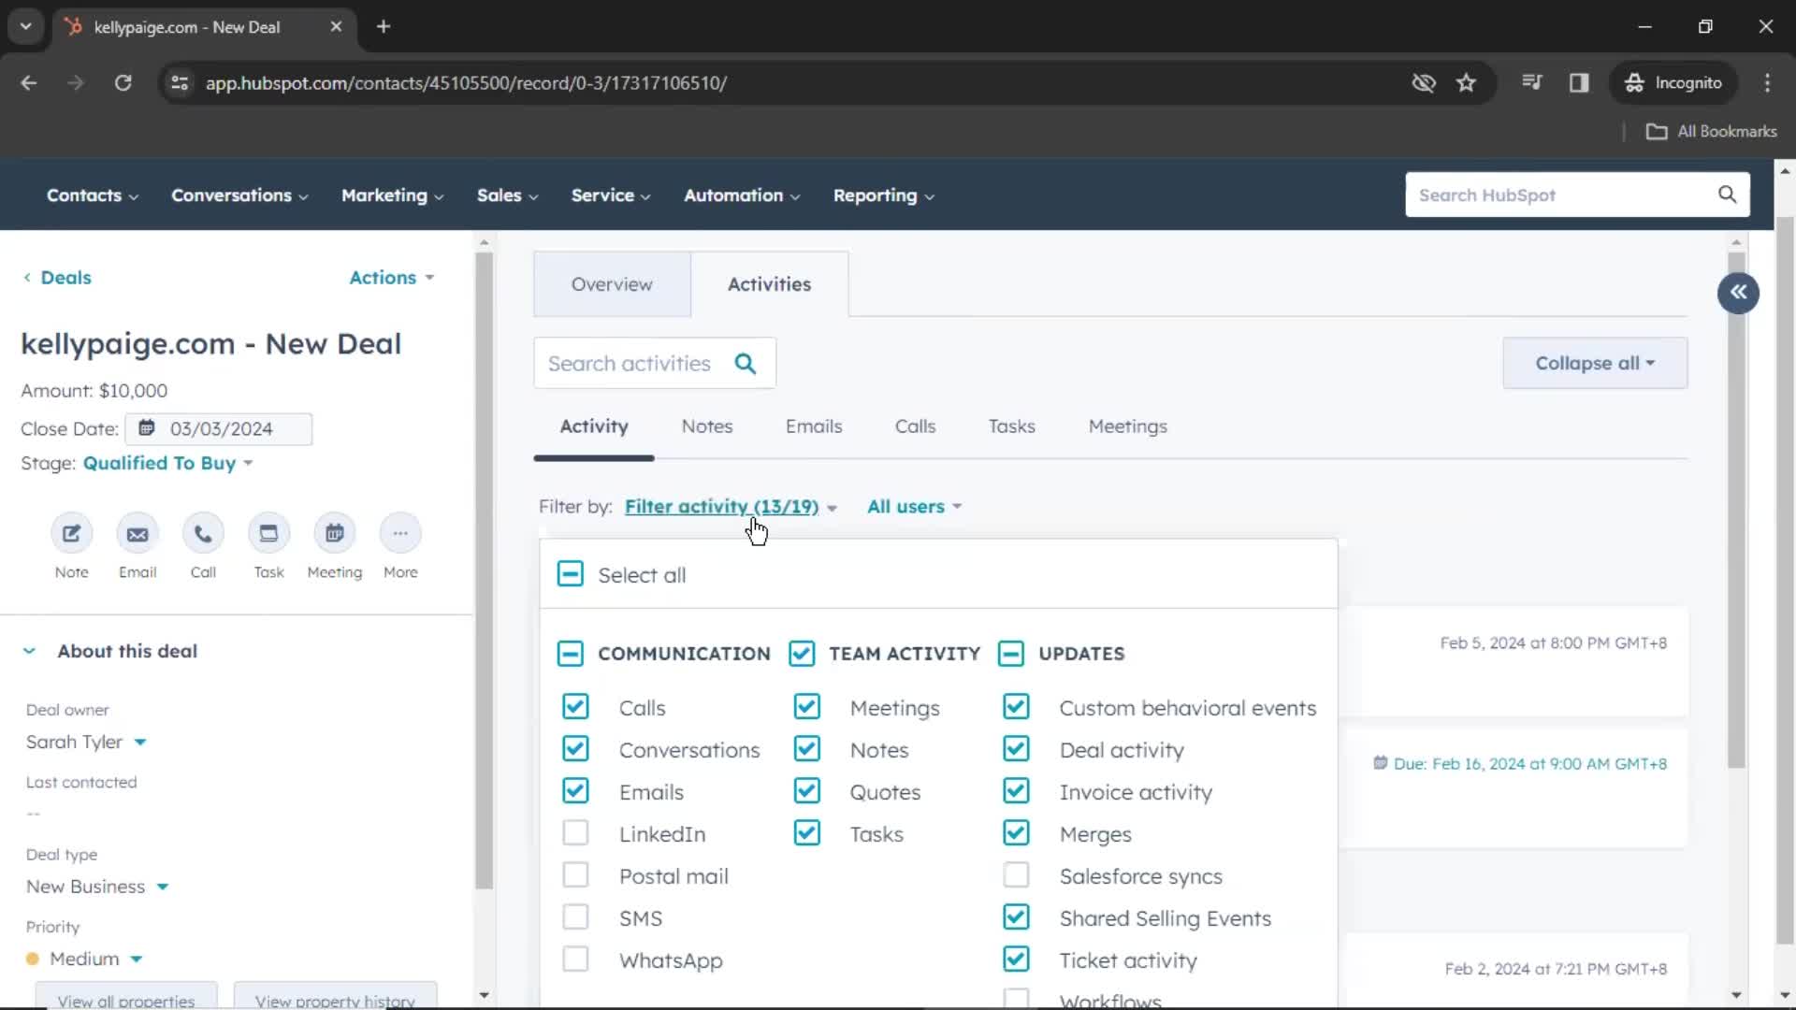Screen dimensions: 1796x1010
Task: Check the LinkedIn checkbox
Action: [x=575, y=833]
